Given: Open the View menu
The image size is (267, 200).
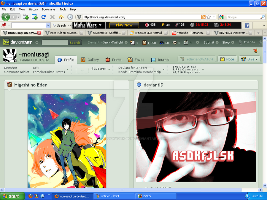Looking at the screenshot, I should [x=22, y=9].
